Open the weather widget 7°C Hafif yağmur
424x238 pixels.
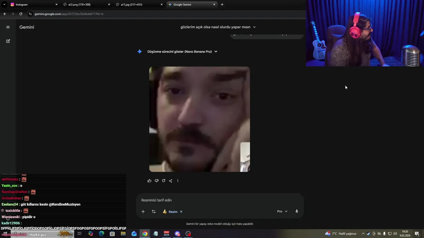pos(341,234)
